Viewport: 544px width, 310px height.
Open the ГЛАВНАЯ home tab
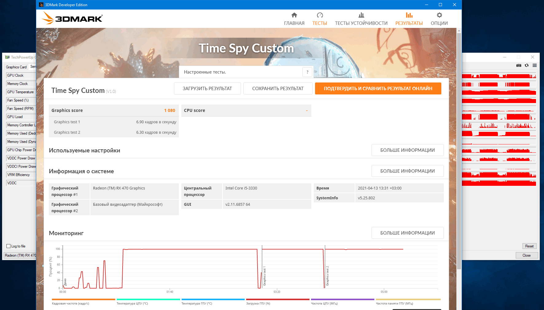point(294,19)
